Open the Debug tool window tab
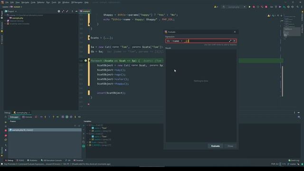Viewport: 304px width, 171px height. point(9,161)
